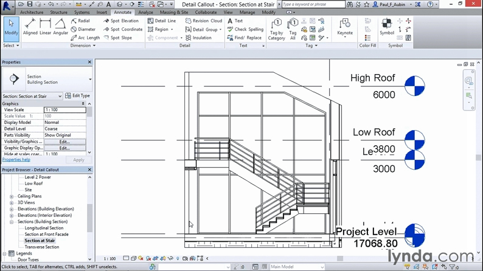Click the Tag by Category tool
Viewport: 483px width, 271px height.
point(276,29)
